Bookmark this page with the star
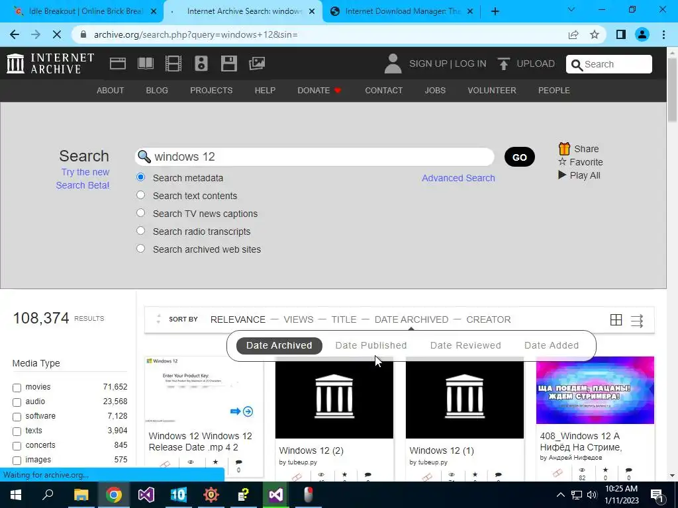Image resolution: width=678 pixels, height=508 pixels. coord(595,34)
